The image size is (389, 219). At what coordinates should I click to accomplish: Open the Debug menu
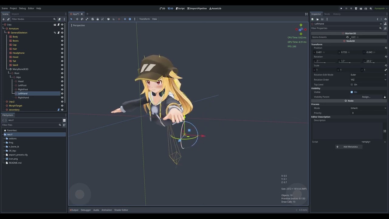pos(22,8)
